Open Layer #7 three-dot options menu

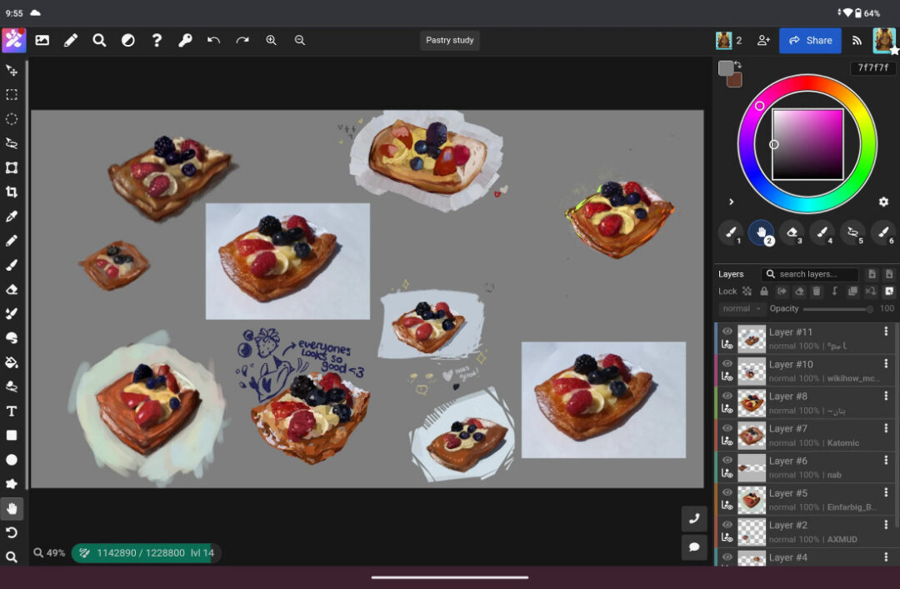[886, 427]
